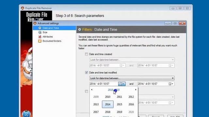Open the Excluded folders settings
209x117 pixels.
click(x=52, y=41)
